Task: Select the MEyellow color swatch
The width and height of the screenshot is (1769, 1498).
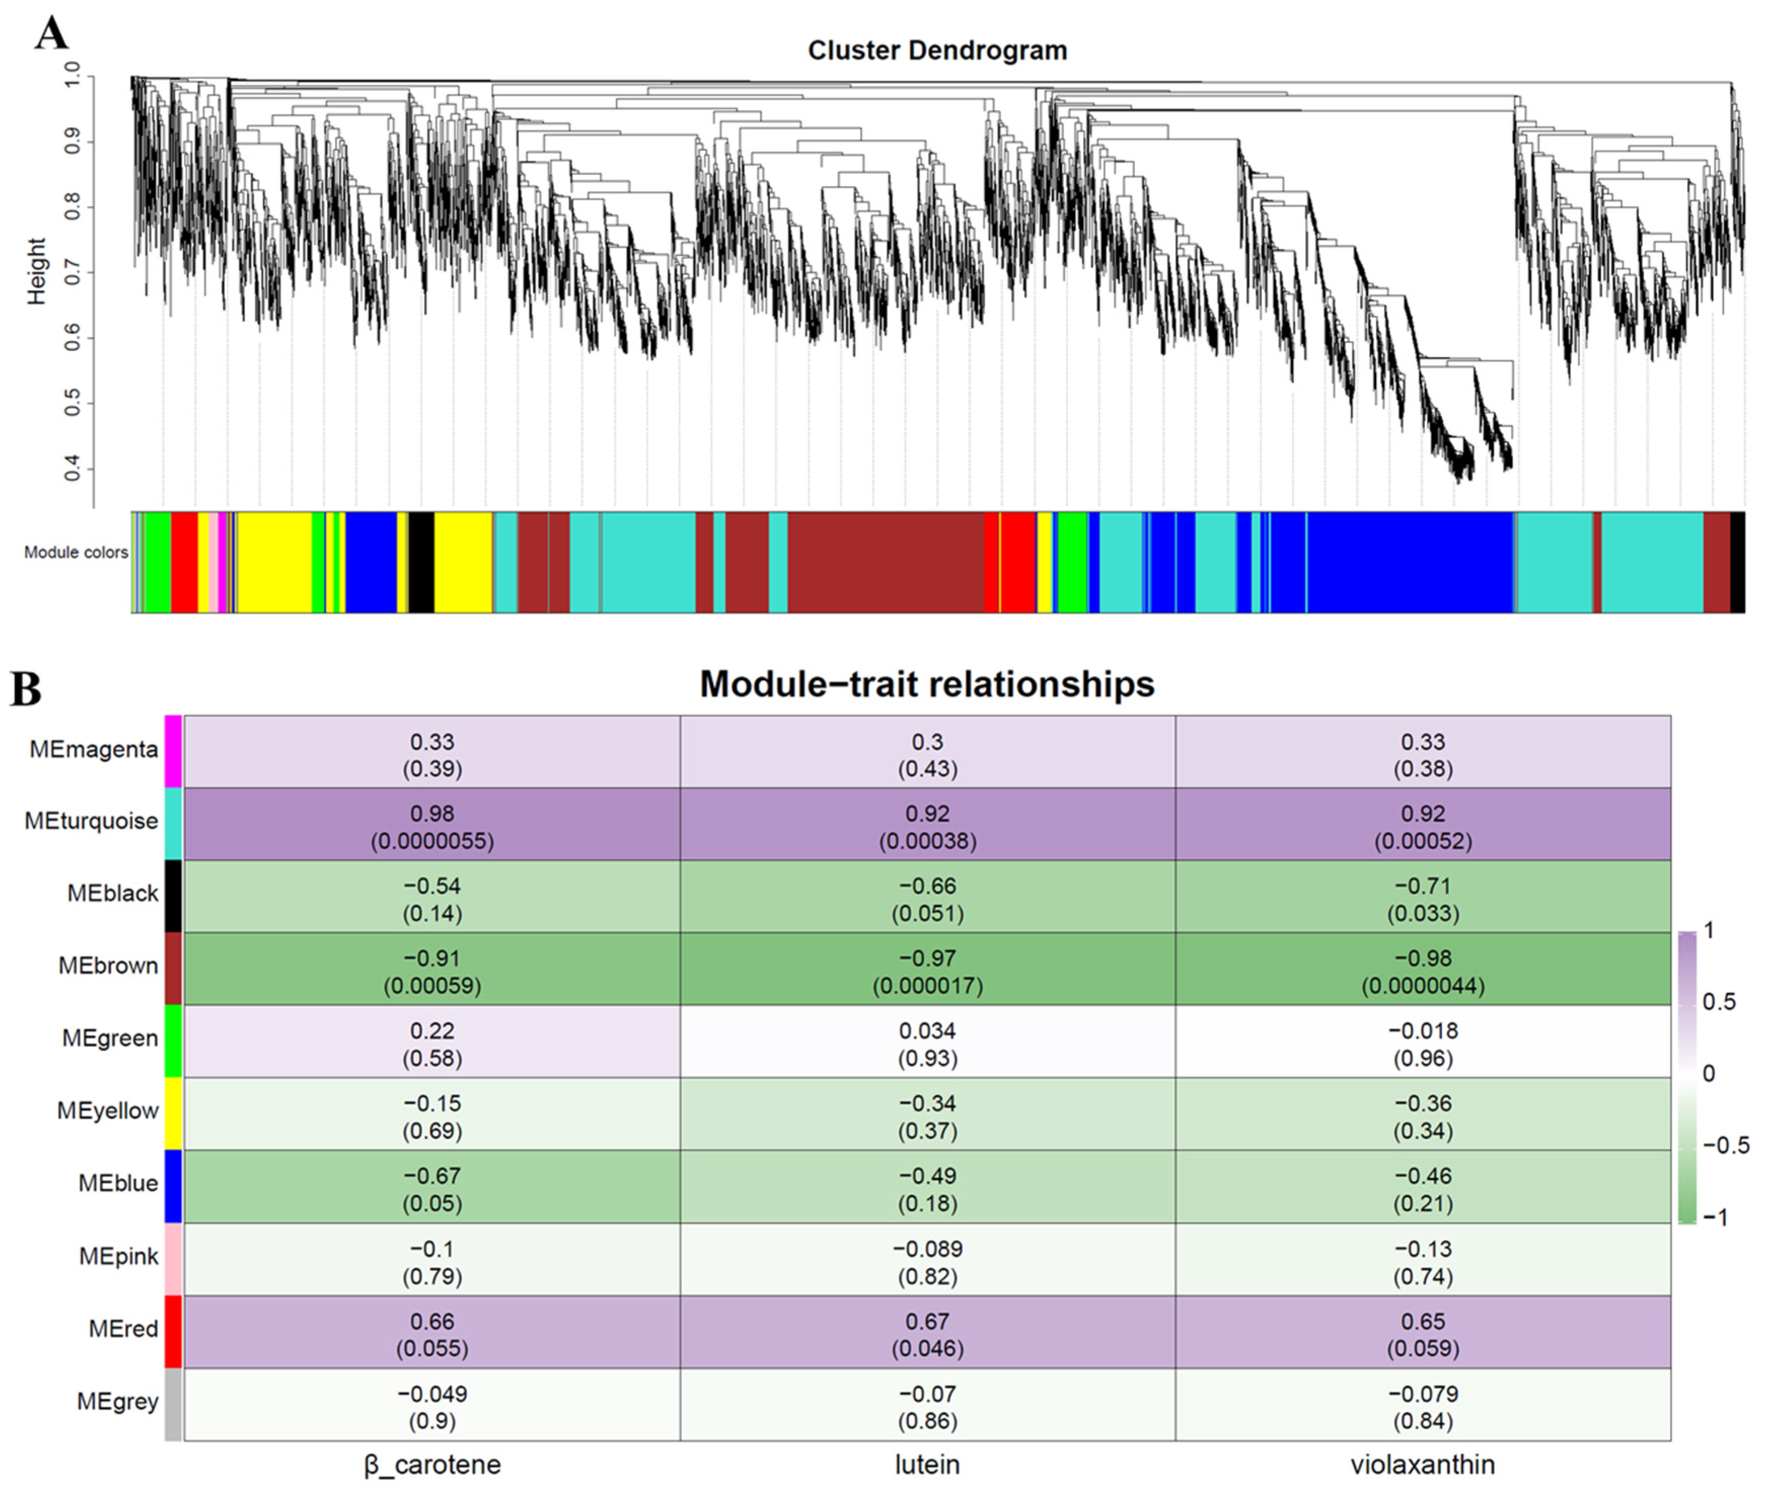Action: click(x=173, y=1113)
